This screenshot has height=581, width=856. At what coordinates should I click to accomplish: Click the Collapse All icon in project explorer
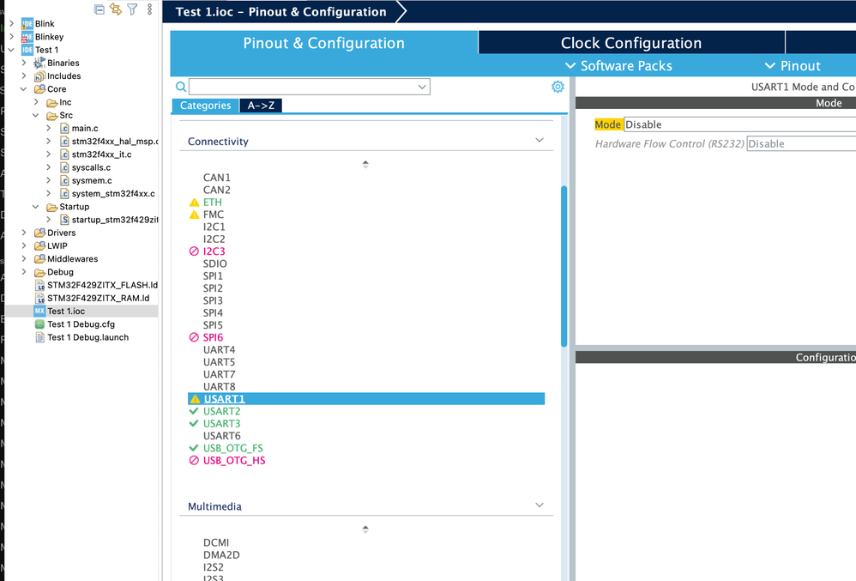tap(99, 9)
